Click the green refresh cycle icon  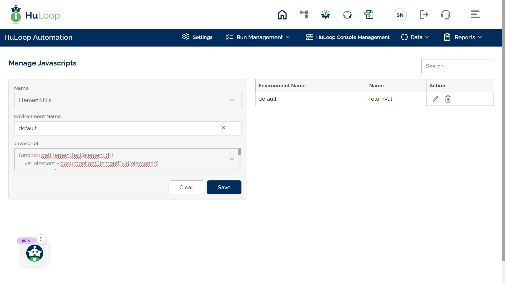click(x=347, y=14)
